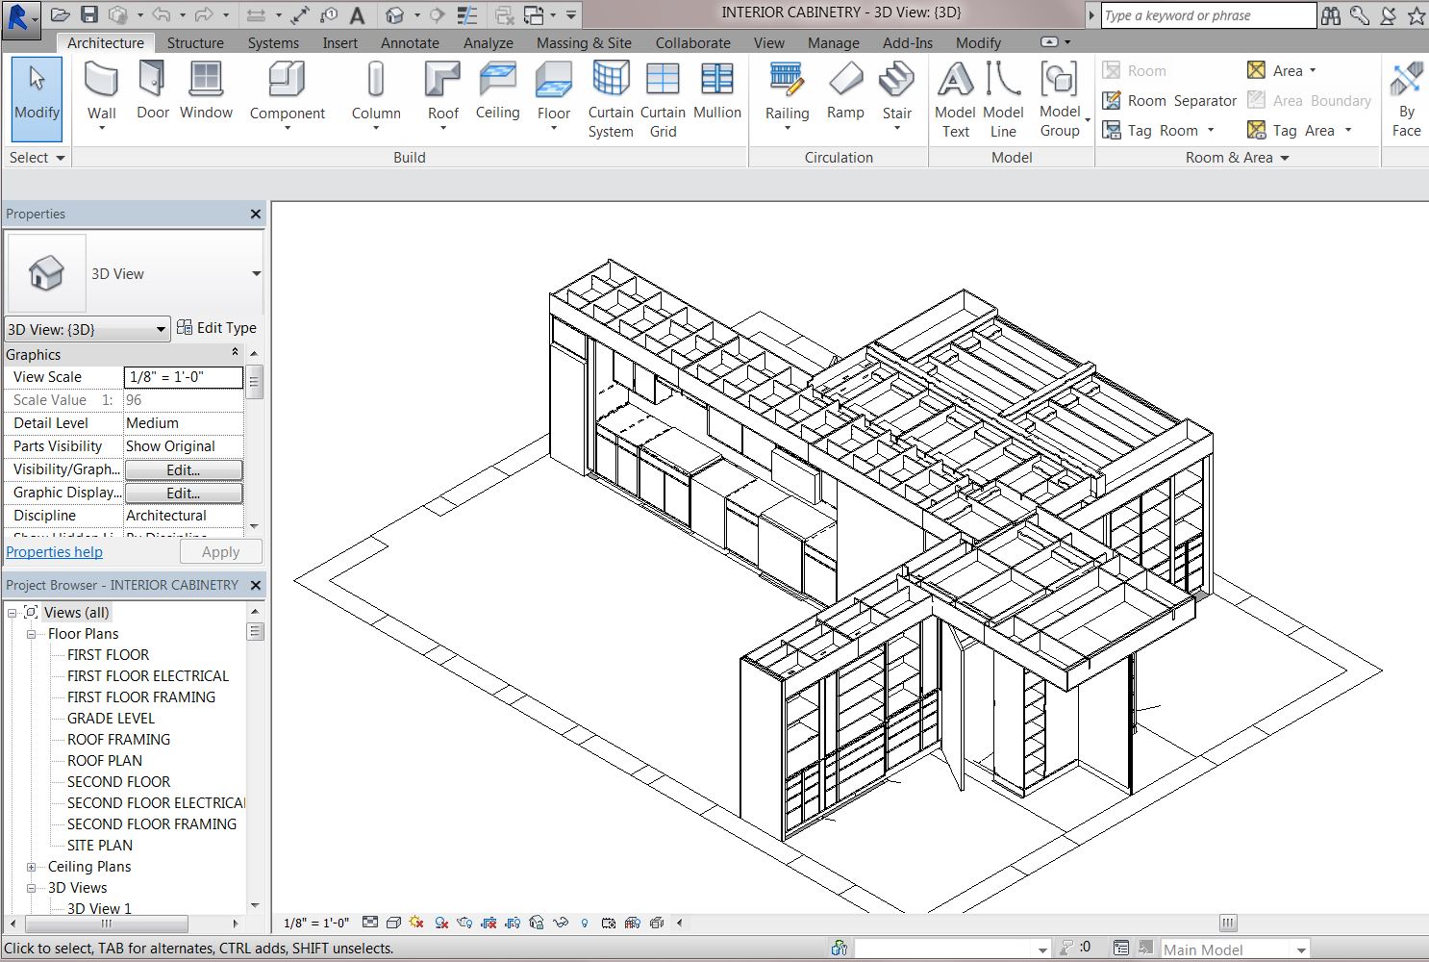Open the Window placement tool

[206, 91]
